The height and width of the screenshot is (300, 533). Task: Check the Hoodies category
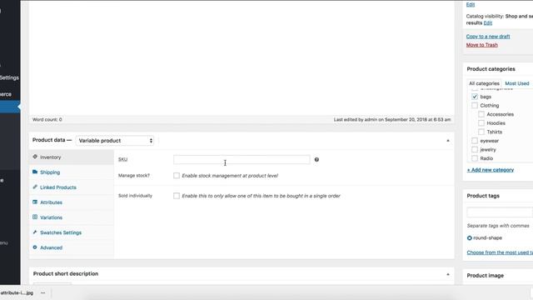click(x=481, y=123)
